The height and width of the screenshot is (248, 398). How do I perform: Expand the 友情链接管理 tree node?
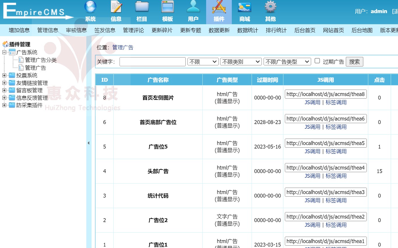pos(4,83)
